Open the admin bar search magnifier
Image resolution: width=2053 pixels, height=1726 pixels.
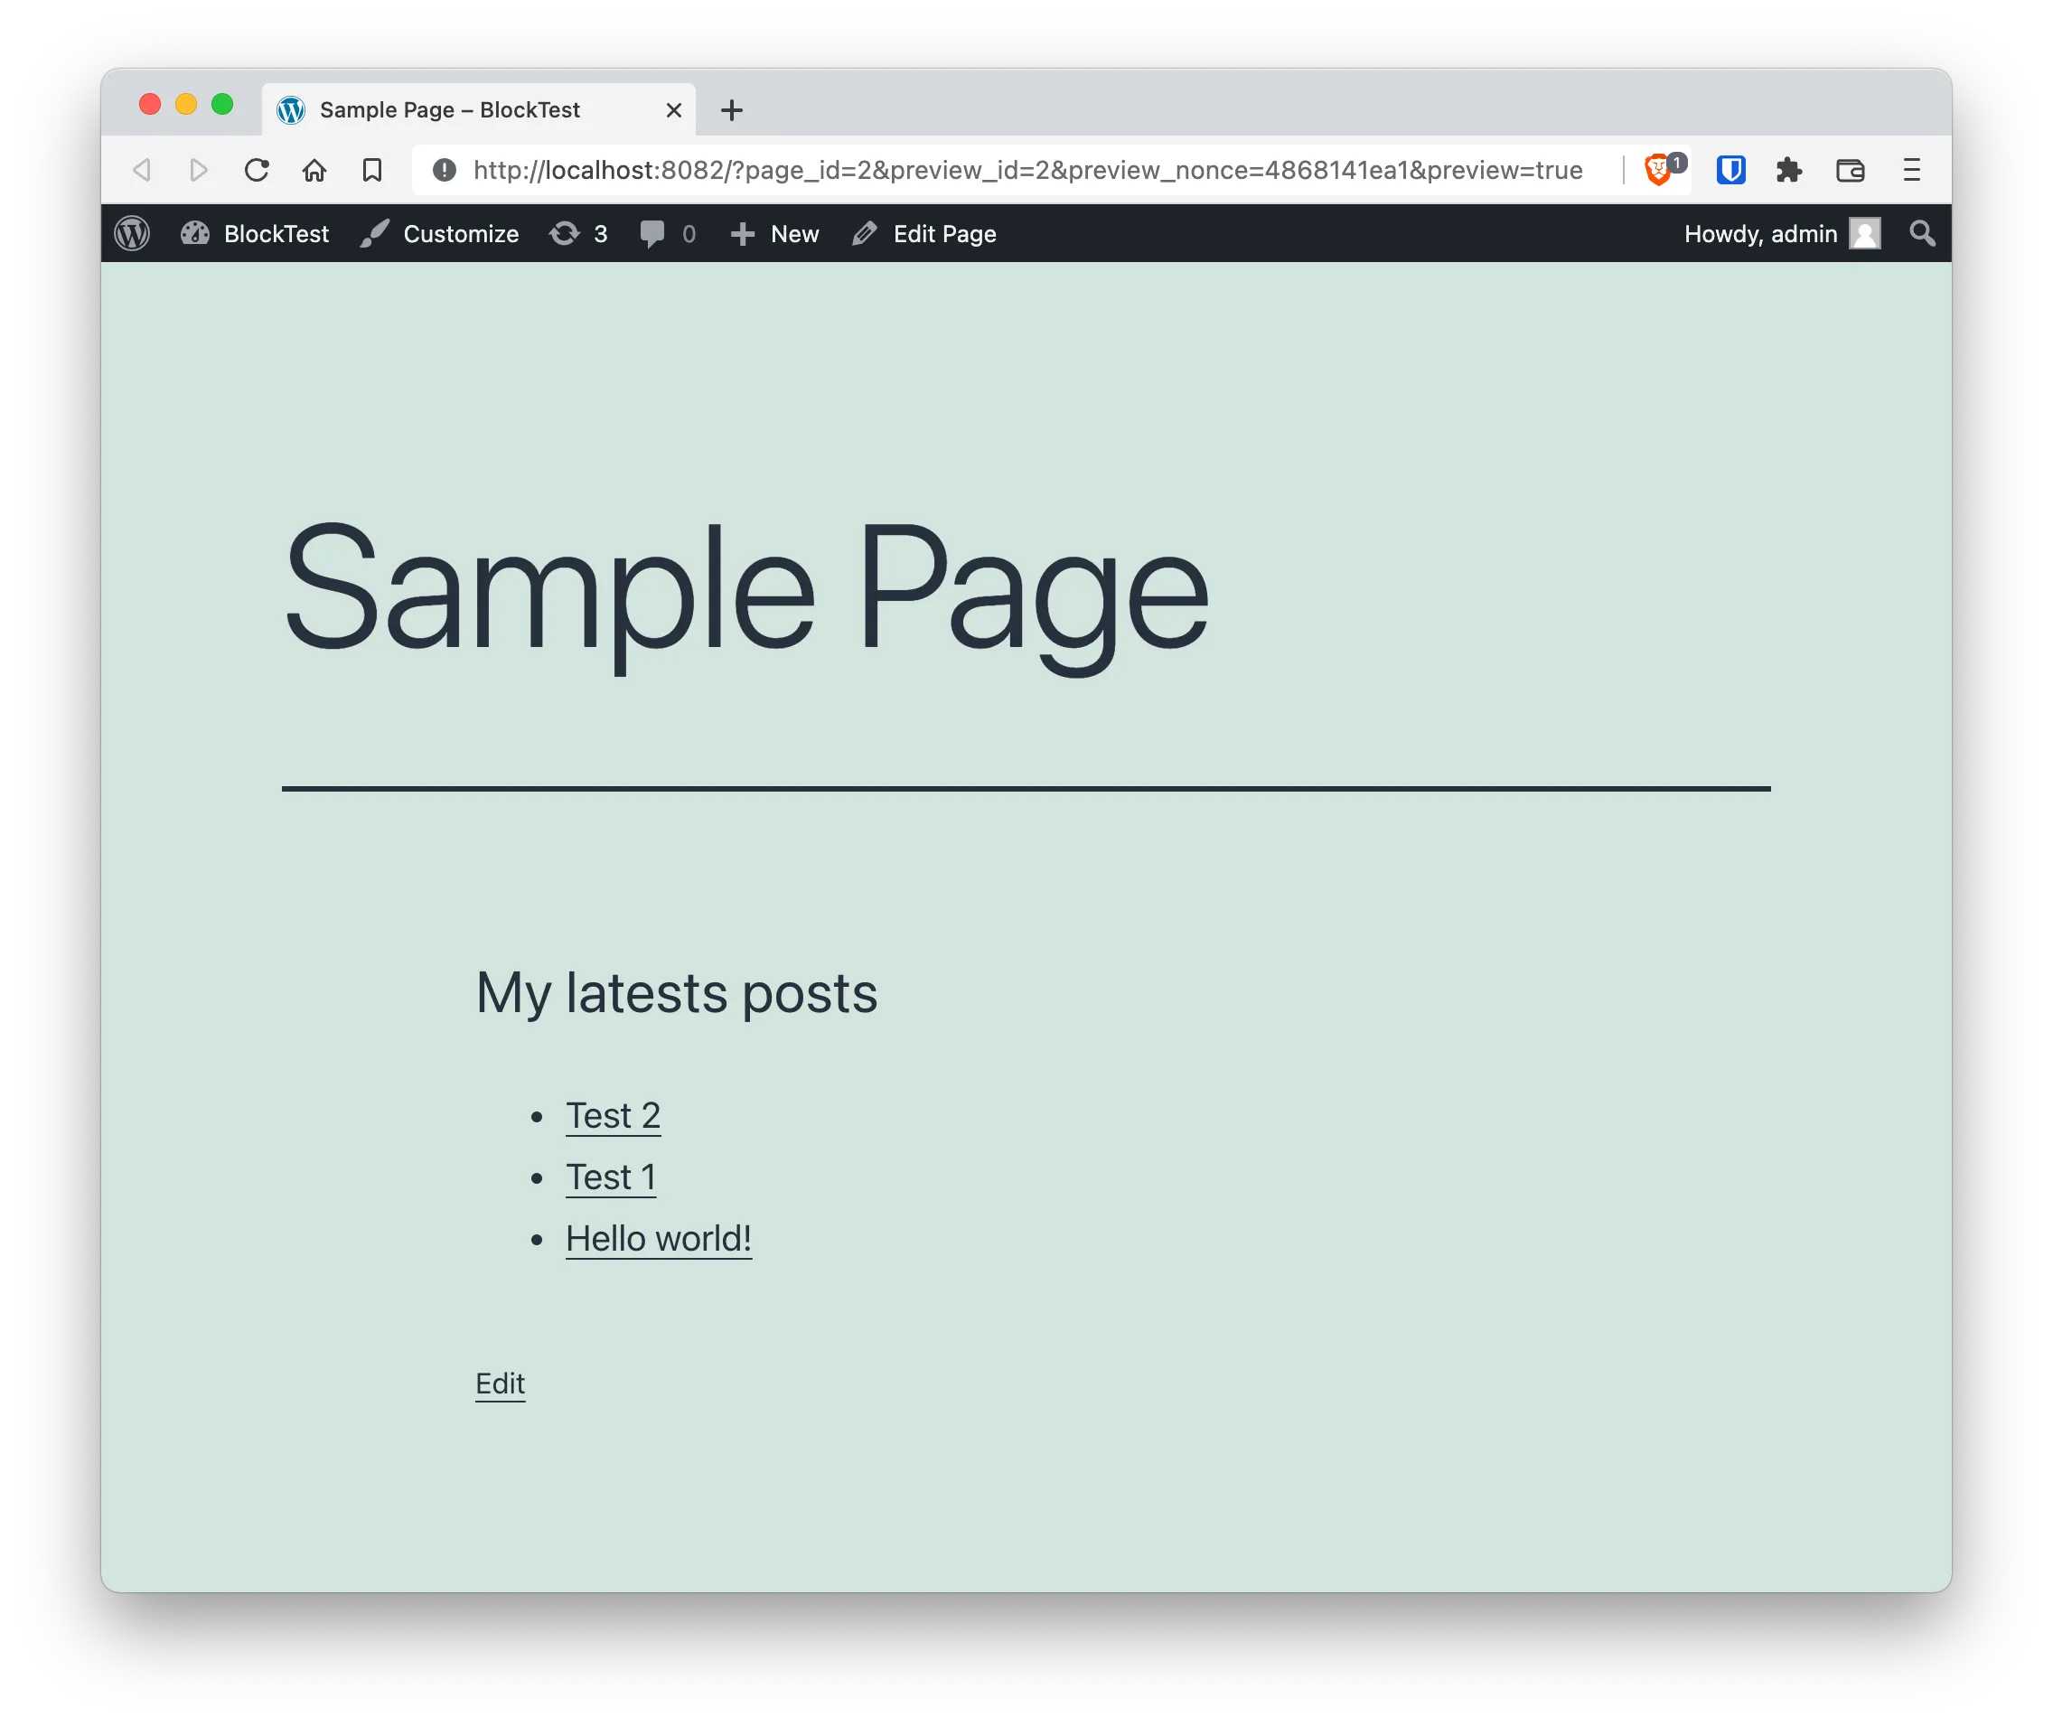coord(1922,234)
